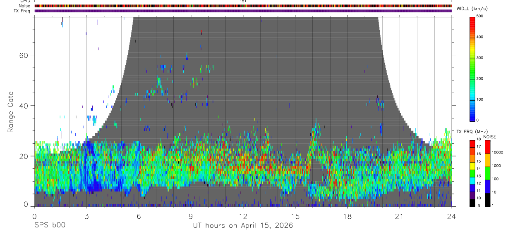Click the NOISE color bar legend
The height and width of the screenshot is (234, 508).
pyautogui.click(x=487, y=173)
